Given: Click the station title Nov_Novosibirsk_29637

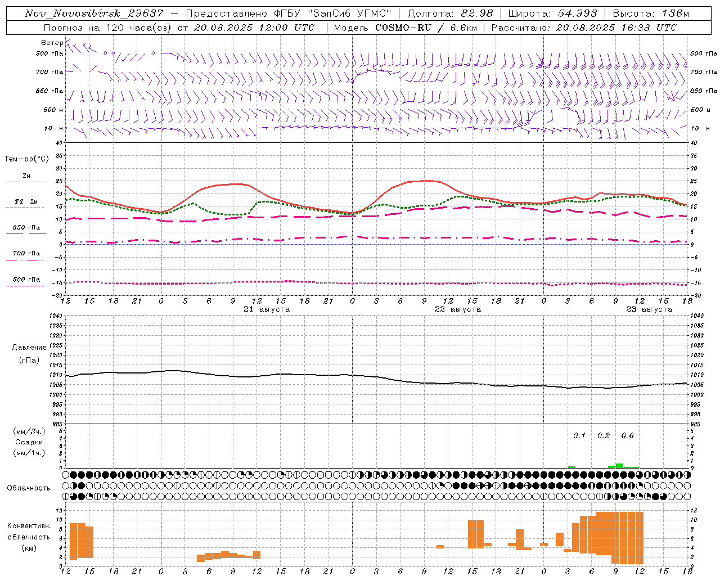Looking at the screenshot, I should [x=94, y=13].
